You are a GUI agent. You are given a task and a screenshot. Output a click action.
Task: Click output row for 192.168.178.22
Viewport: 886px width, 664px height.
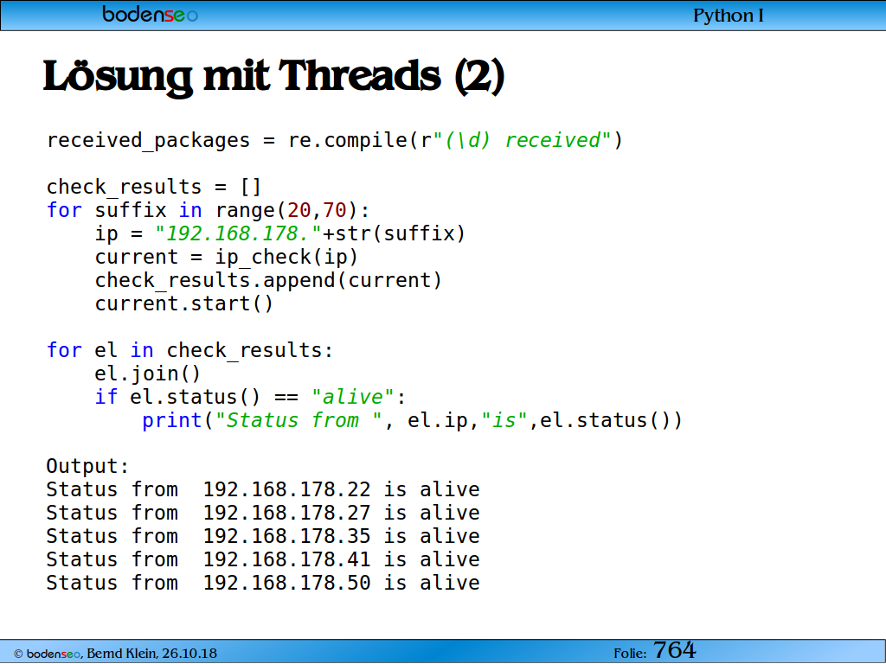(x=263, y=489)
